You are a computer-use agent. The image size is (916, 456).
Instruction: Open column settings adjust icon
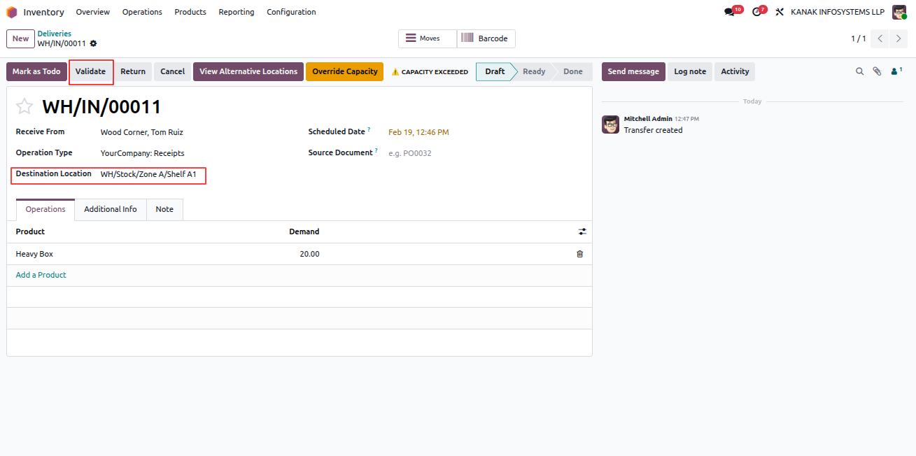pos(582,231)
